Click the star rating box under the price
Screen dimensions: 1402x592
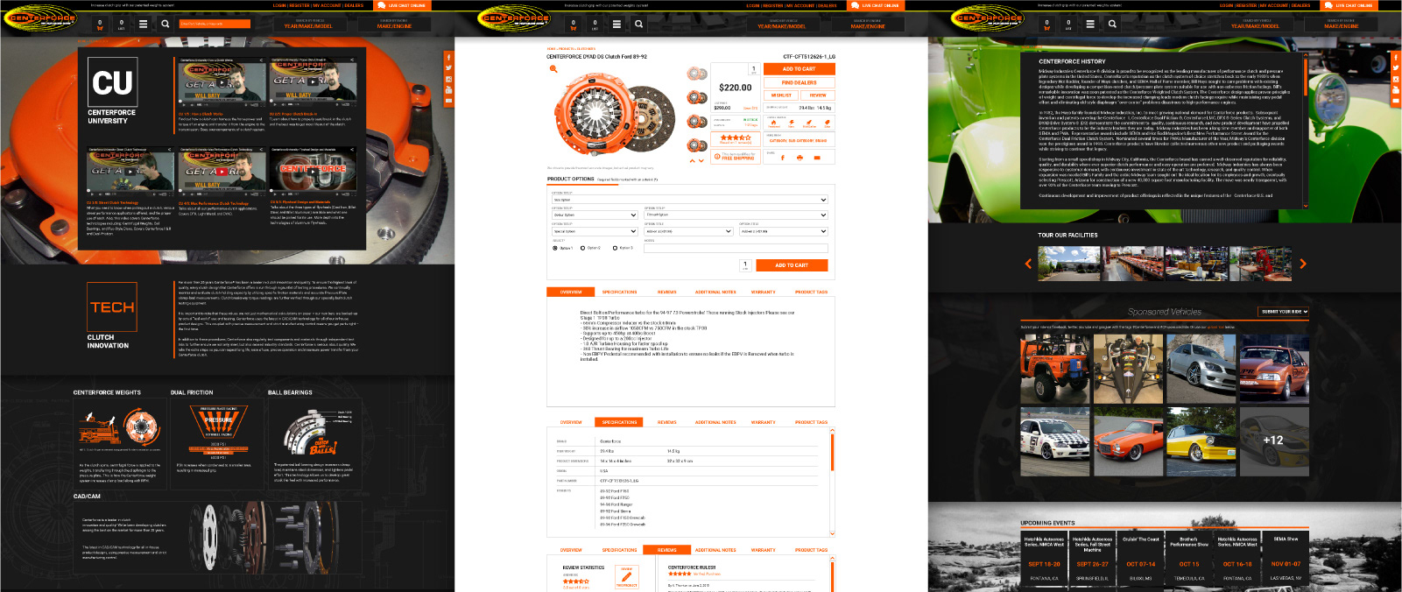tap(736, 139)
